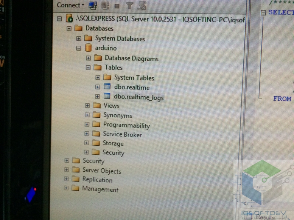The height and width of the screenshot is (220, 294).
Task: Expand the Replication folder
Action: tap(66, 179)
